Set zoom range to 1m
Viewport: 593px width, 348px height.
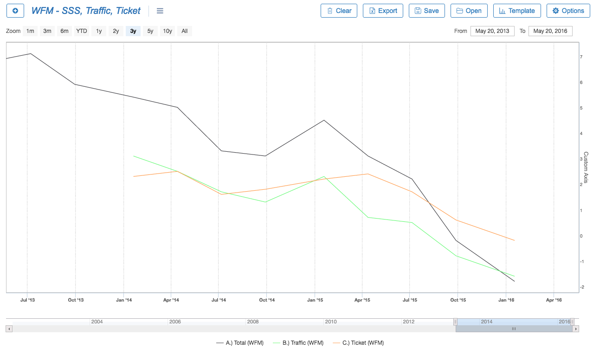click(30, 31)
